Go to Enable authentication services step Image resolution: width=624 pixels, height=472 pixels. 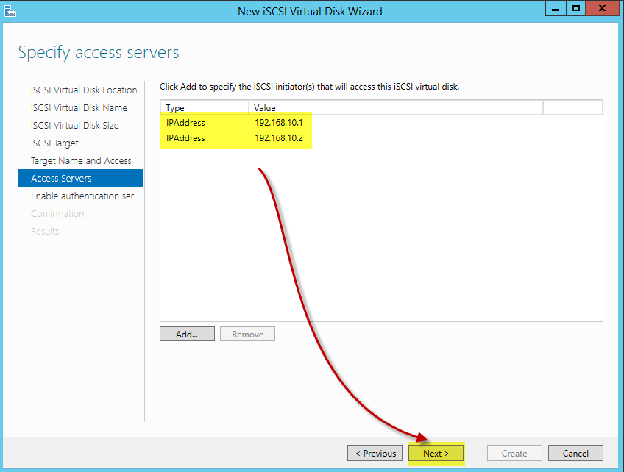coord(86,196)
